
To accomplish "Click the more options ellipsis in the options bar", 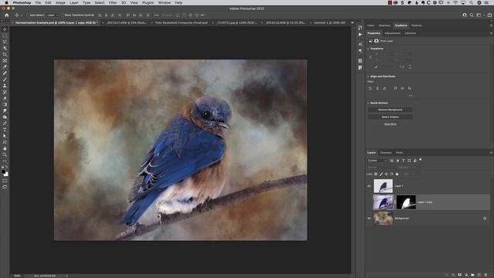I will tap(156, 15).
